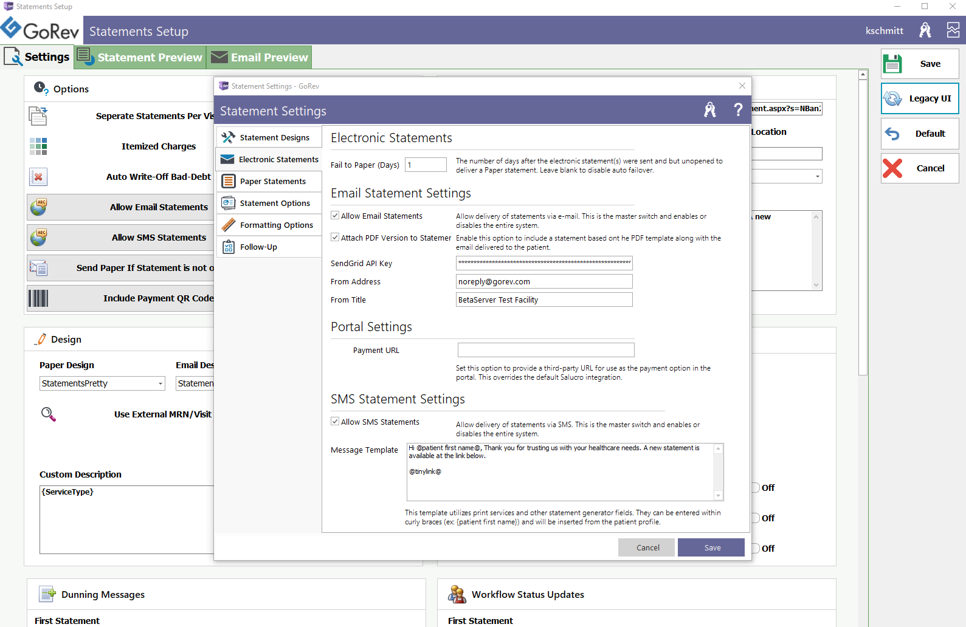The image size is (966, 627).
Task: Select Statement Designs menu item
Action: pos(269,137)
